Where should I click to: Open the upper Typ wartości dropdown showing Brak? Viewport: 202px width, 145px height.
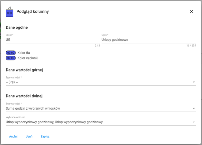[100, 82]
